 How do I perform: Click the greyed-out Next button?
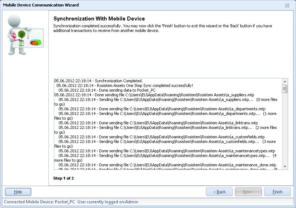(x=248, y=192)
